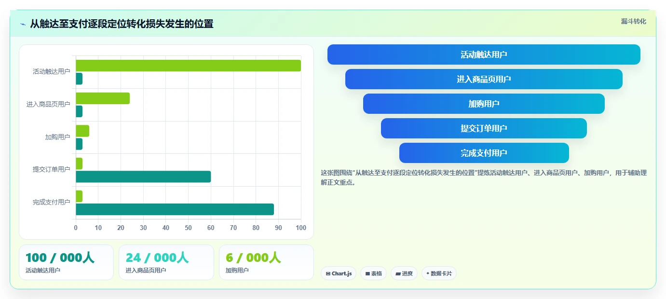Click the Chart.js chip
Viewport: 666px width, 299px height.
339,273
